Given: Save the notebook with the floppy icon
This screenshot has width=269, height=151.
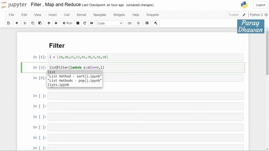Looking at the screenshot, I should 8,23.
